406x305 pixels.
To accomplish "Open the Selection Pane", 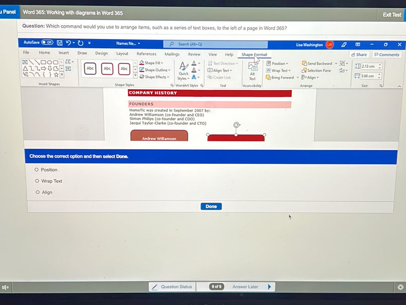I will click(x=317, y=71).
